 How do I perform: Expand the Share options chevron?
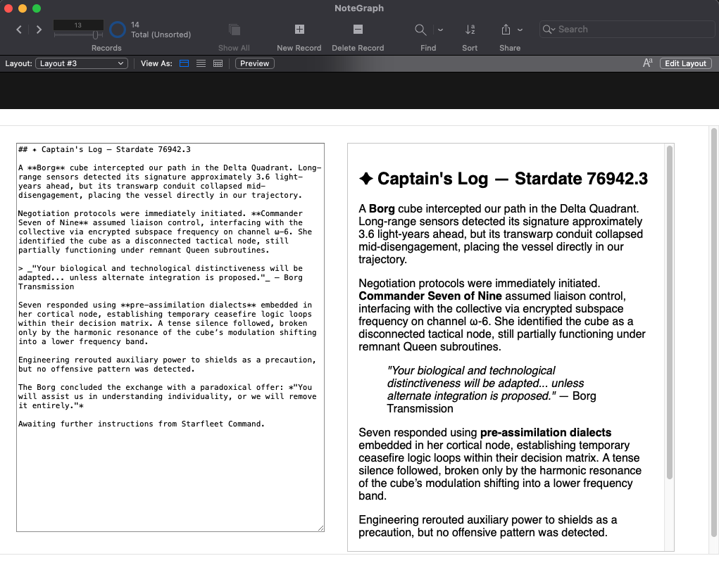point(520,30)
